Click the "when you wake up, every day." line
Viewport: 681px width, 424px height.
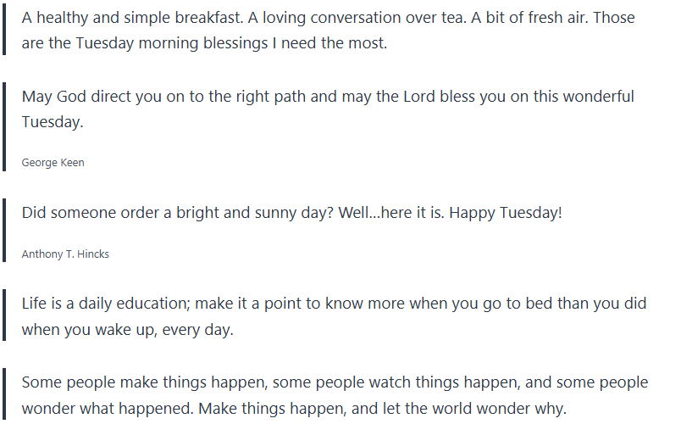[x=127, y=330]
